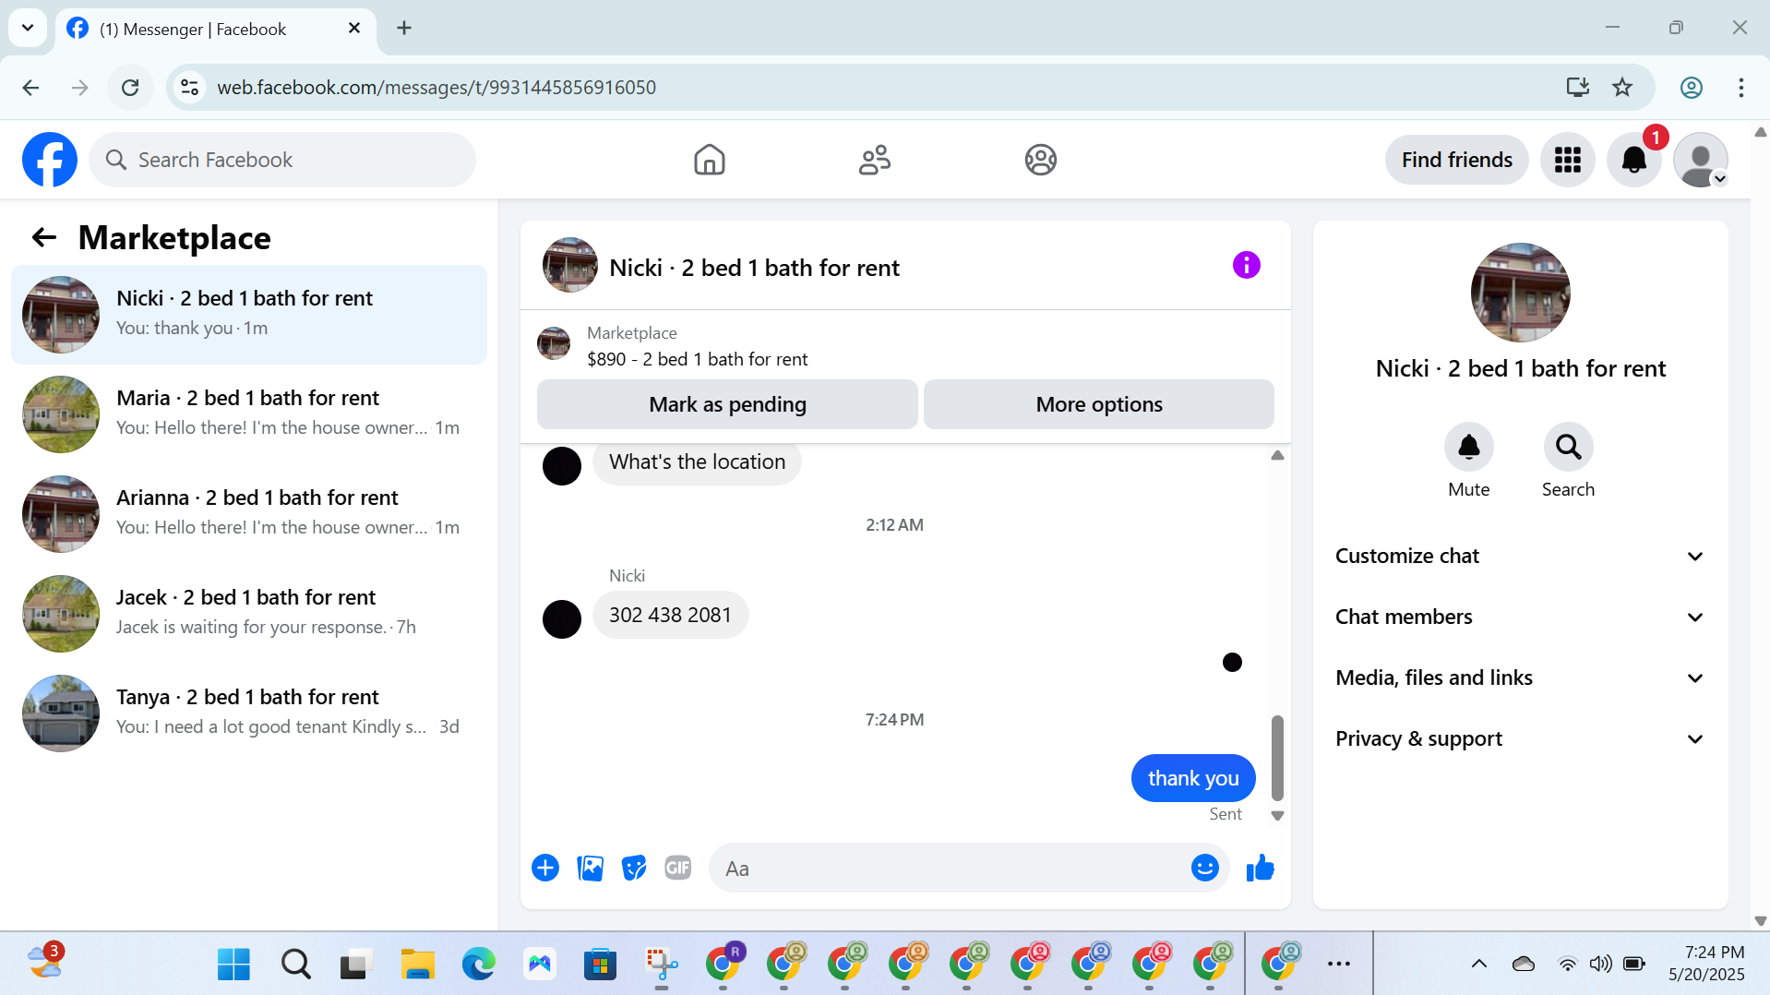Open Tanya's 2 bed 1 bath conversation

pos(249,713)
